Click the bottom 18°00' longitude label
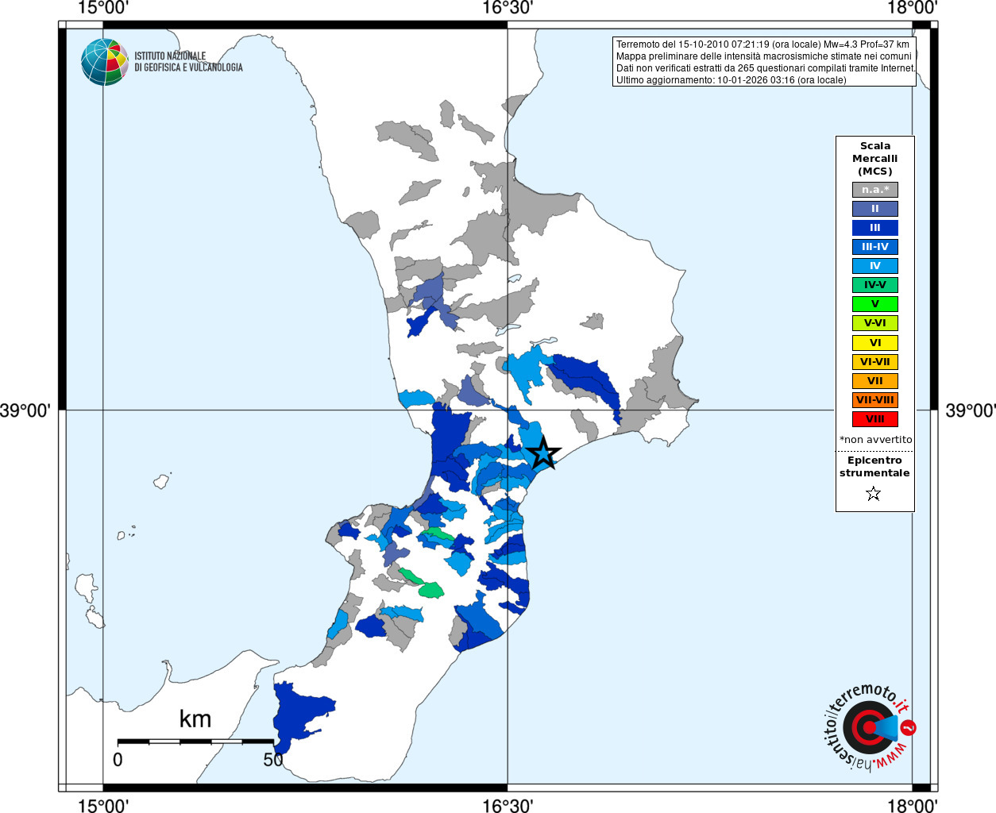 (x=913, y=805)
